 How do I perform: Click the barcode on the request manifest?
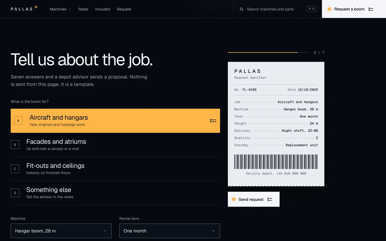click(276, 161)
